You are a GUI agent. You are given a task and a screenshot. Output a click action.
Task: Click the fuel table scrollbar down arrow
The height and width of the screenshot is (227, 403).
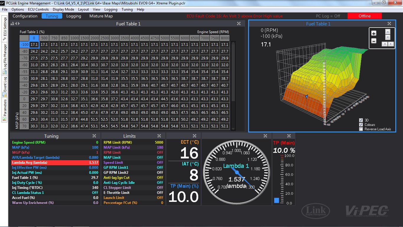click(x=233, y=129)
